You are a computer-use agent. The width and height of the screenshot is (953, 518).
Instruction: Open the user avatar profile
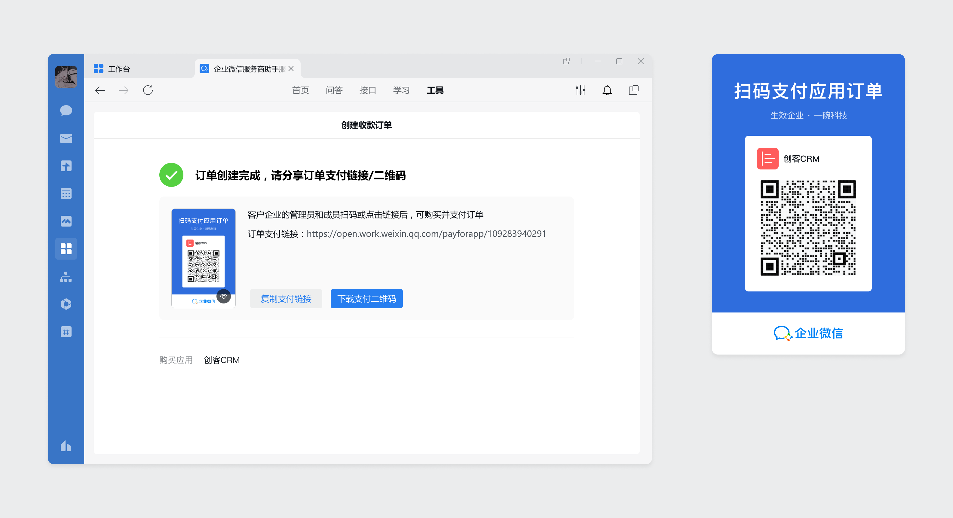(66, 77)
